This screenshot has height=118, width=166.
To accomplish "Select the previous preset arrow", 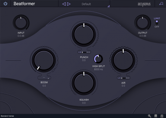I will tap(64, 4).
